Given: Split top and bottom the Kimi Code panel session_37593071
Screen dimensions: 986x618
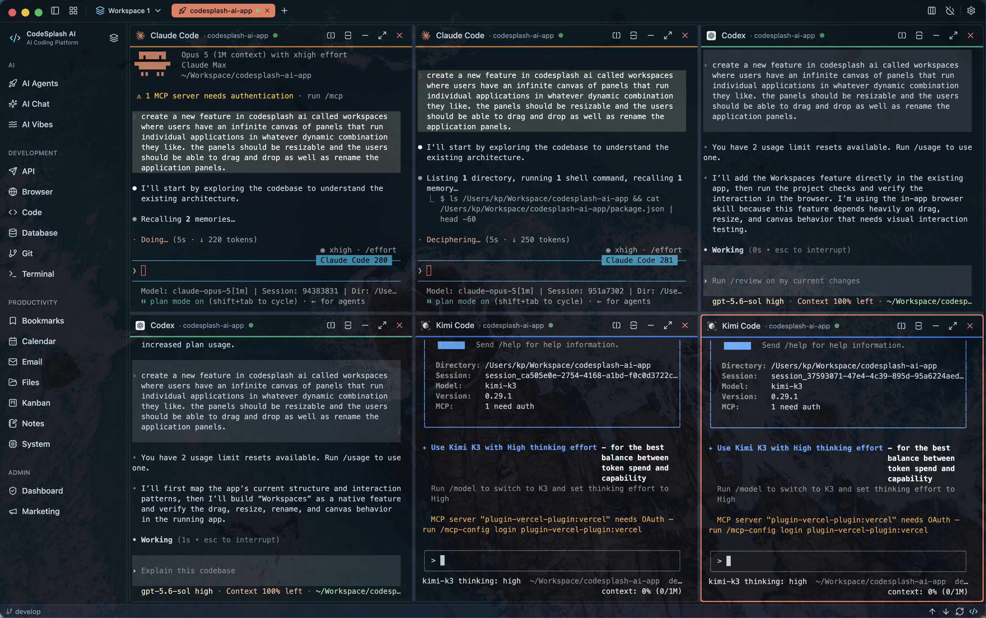Looking at the screenshot, I should 919,326.
